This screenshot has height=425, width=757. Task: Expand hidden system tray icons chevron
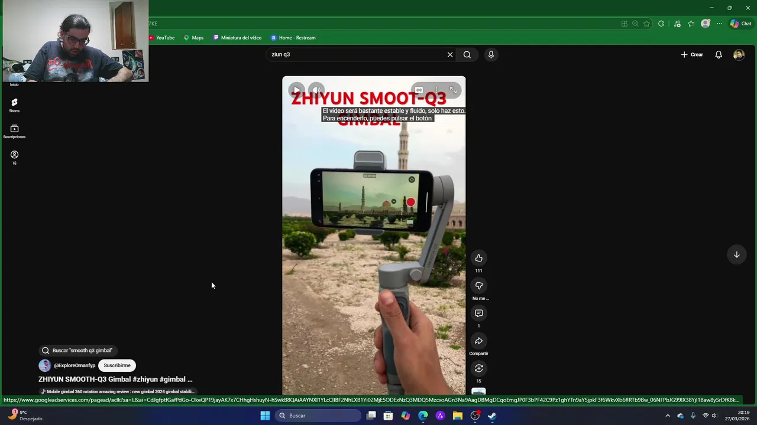click(x=668, y=416)
